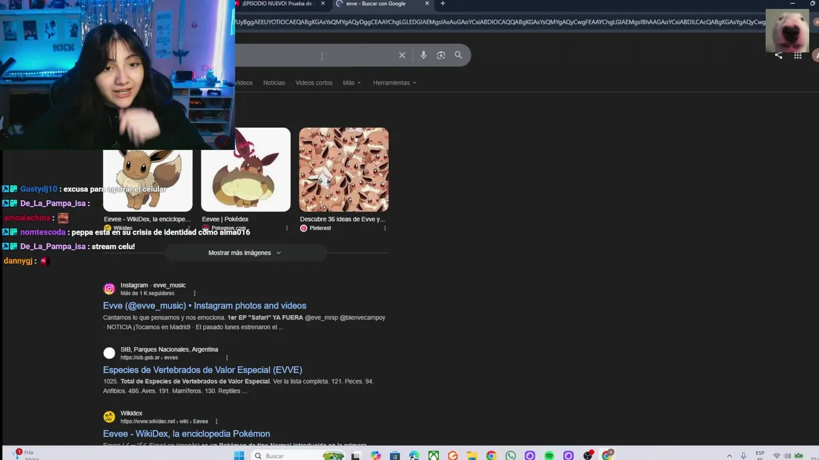
Task: Switch to Videos cortos results
Action: point(314,83)
